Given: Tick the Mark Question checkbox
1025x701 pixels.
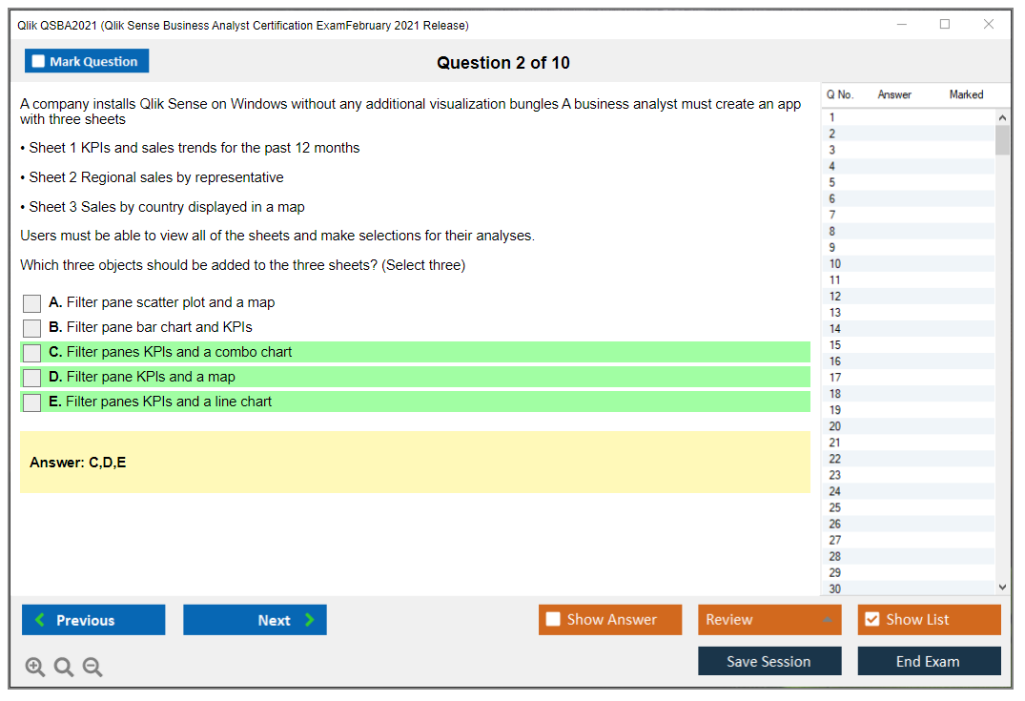Looking at the screenshot, I should pyautogui.click(x=39, y=62).
